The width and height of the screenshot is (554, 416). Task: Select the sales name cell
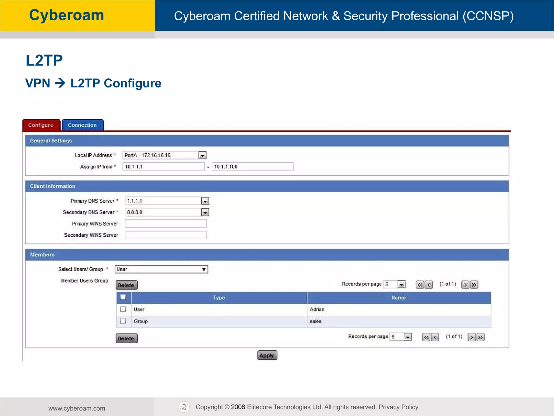[x=399, y=321]
